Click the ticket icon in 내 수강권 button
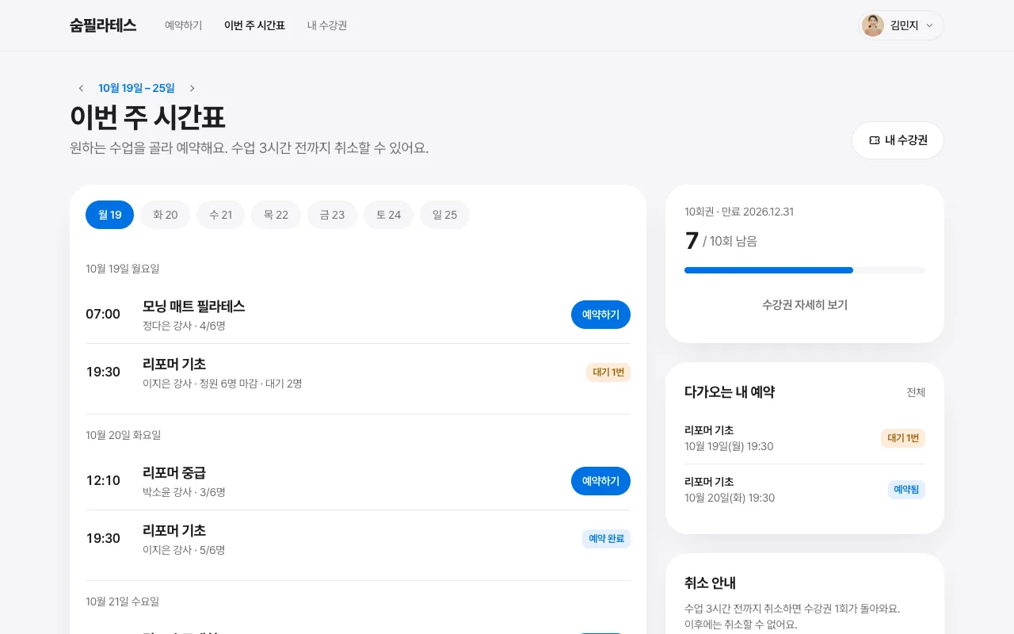Image resolution: width=1014 pixels, height=634 pixels. (875, 140)
